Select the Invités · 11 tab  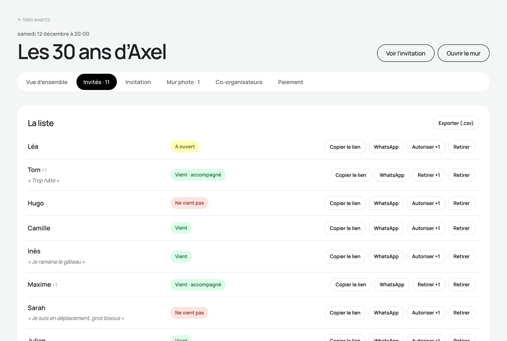(97, 82)
